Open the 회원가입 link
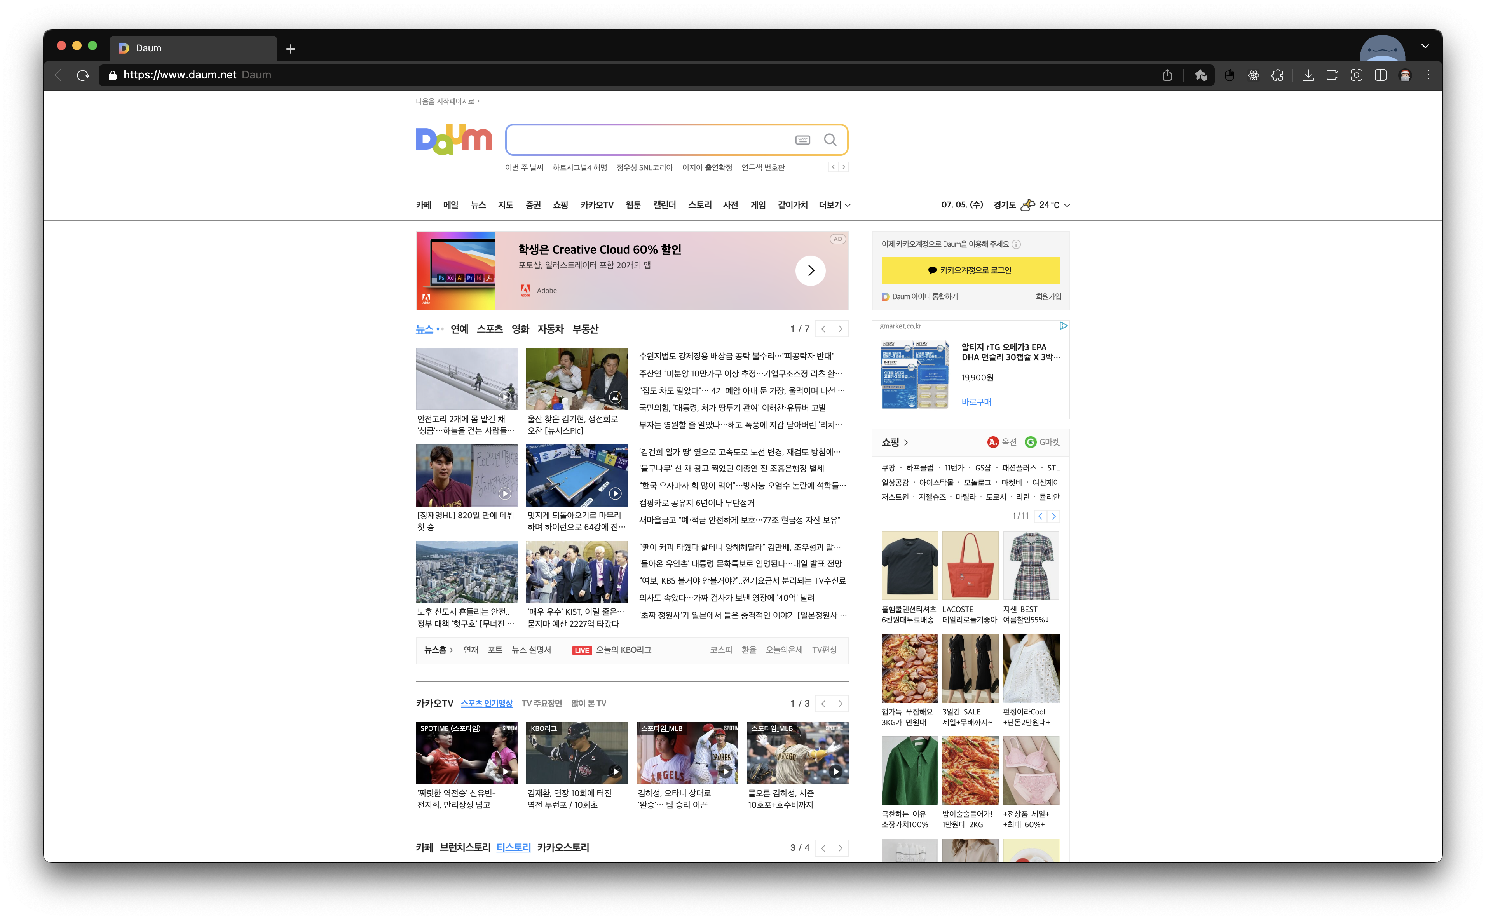Screen dimensions: 1486x920 (1048, 297)
